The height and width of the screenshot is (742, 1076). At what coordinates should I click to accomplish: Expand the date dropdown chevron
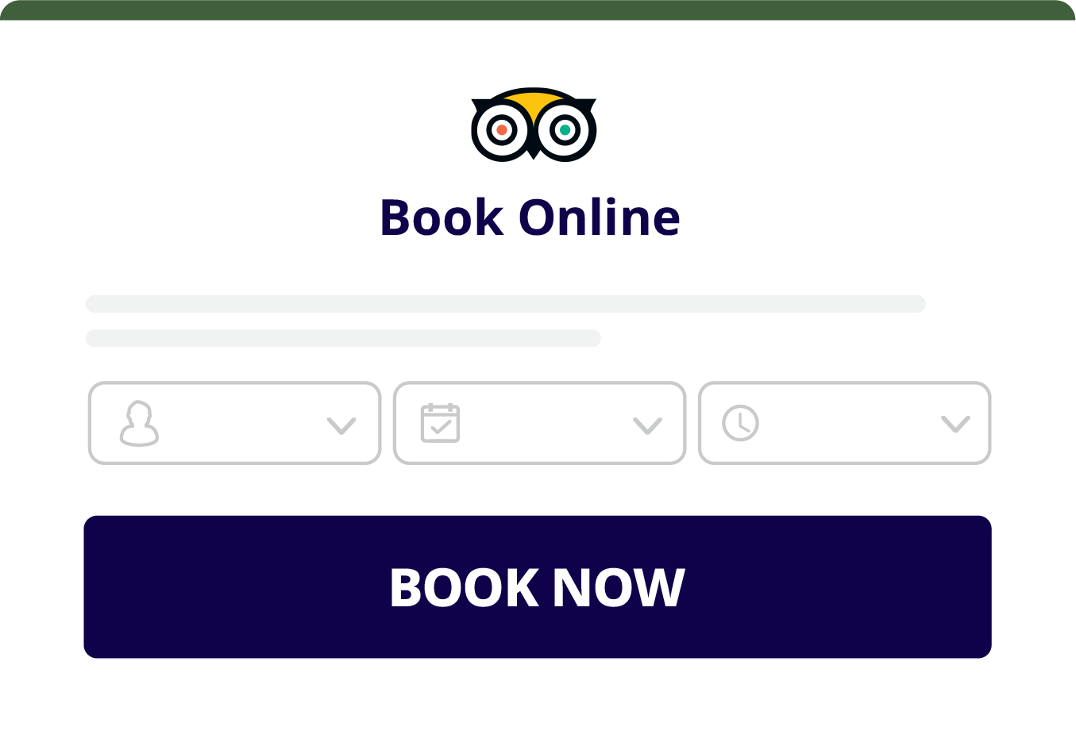(x=647, y=425)
